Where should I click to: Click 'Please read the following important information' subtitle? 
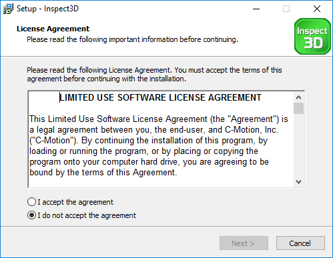(x=133, y=39)
